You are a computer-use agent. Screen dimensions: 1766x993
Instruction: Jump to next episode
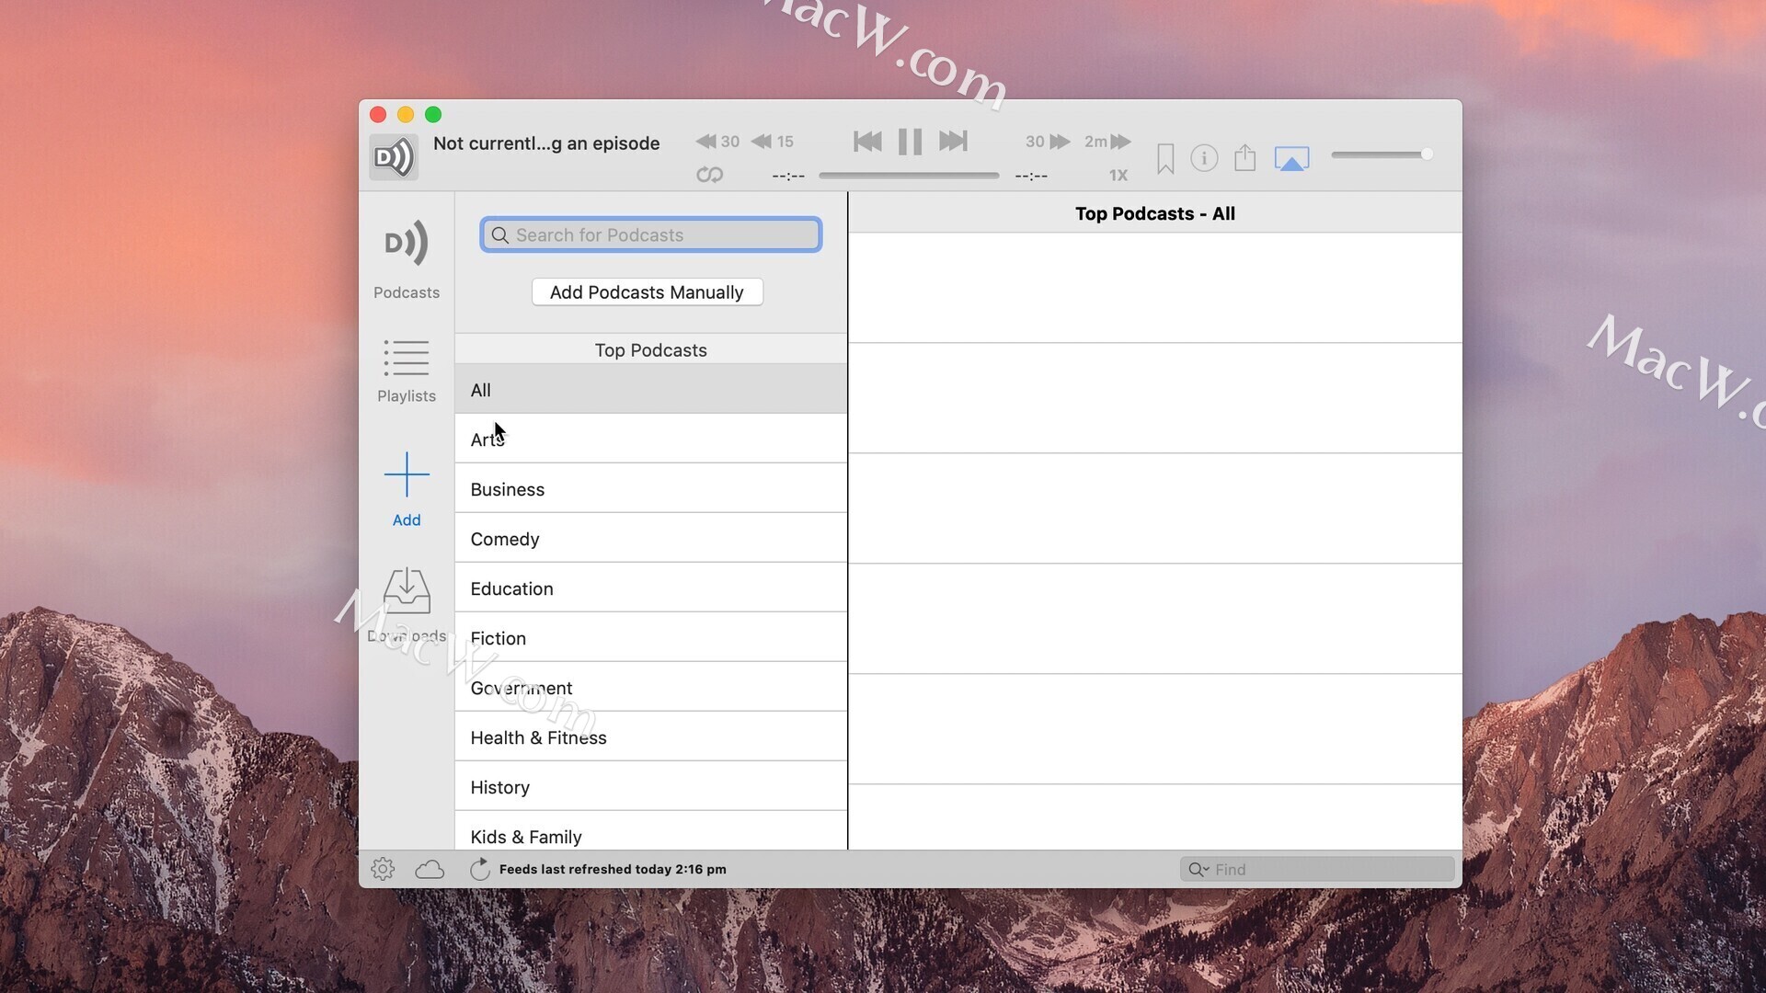click(x=953, y=142)
